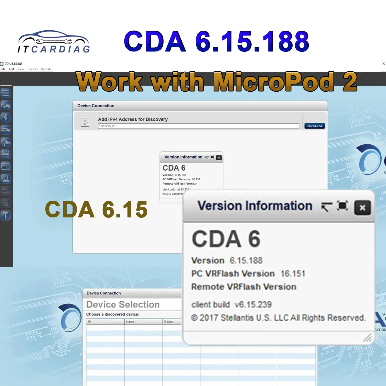Select the vehicle scan magnifier icon
This screenshot has width=386, height=386.
6,106
